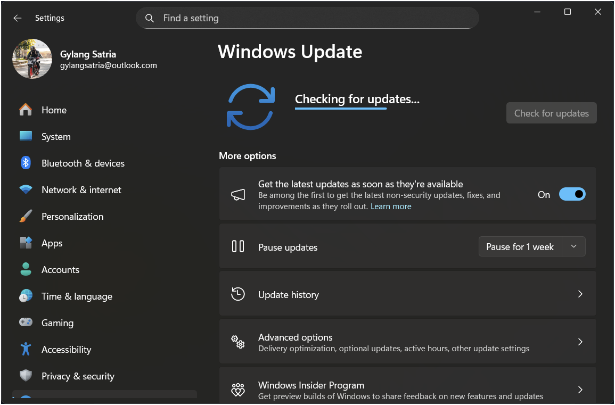615x405 pixels.
Task: Click the checking for updates progress bar
Action: [341, 109]
